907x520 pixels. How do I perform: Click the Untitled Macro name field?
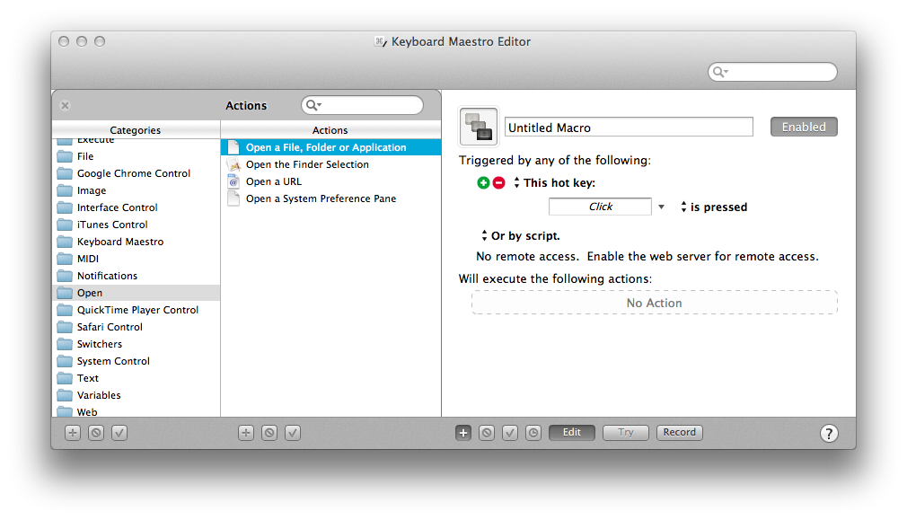click(x=629, y=128)
